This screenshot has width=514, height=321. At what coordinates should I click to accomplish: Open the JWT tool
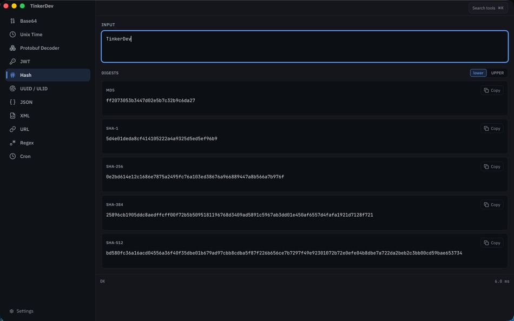pyautogui.click(x=48, y=62)
